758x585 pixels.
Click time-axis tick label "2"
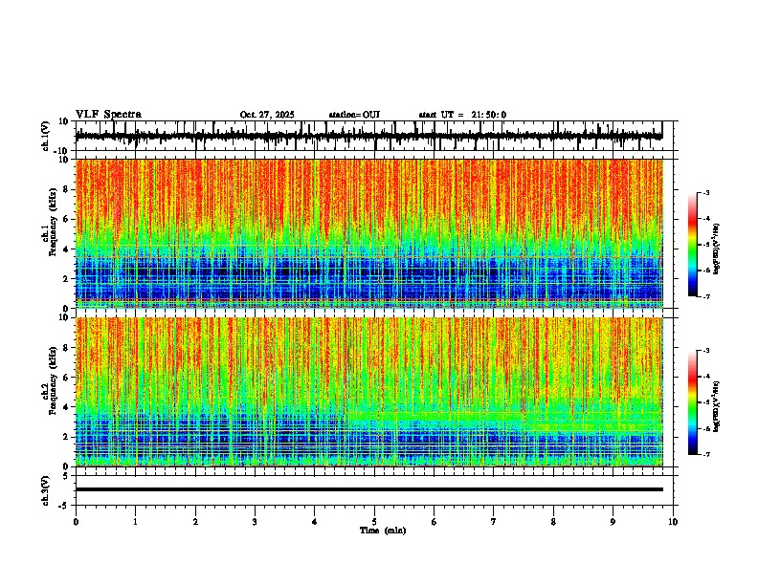click(195, 522)
